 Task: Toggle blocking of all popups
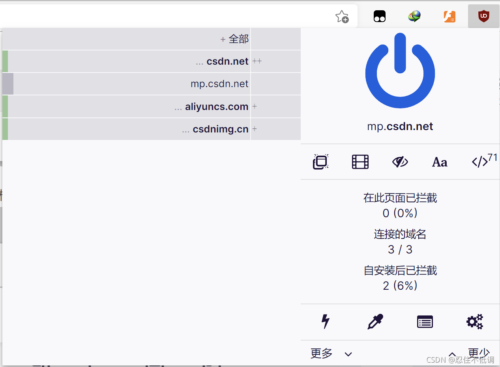[x=320, y=162]
